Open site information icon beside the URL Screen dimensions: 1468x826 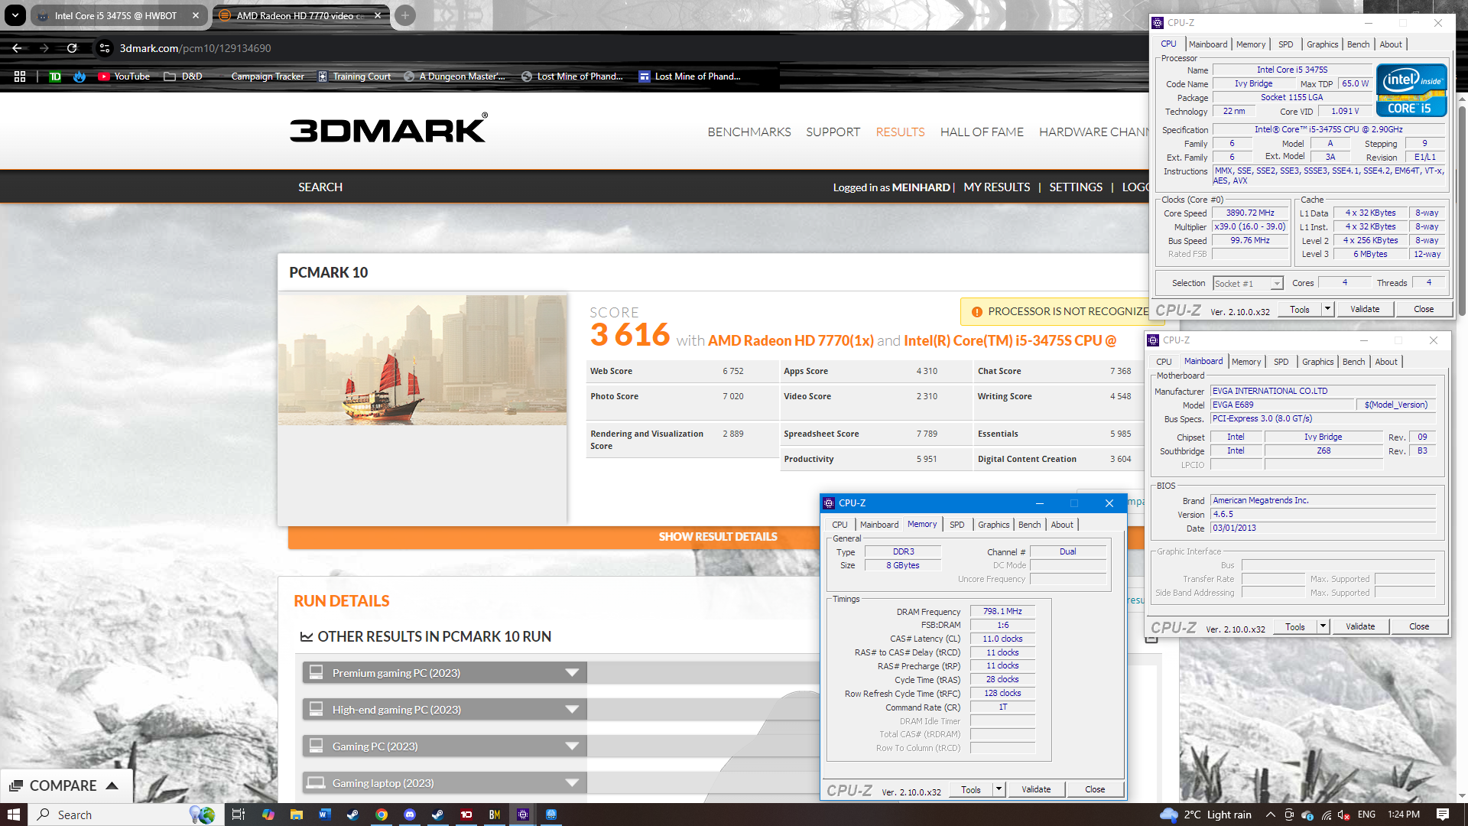pyautogui.click(x=105, y=47)
